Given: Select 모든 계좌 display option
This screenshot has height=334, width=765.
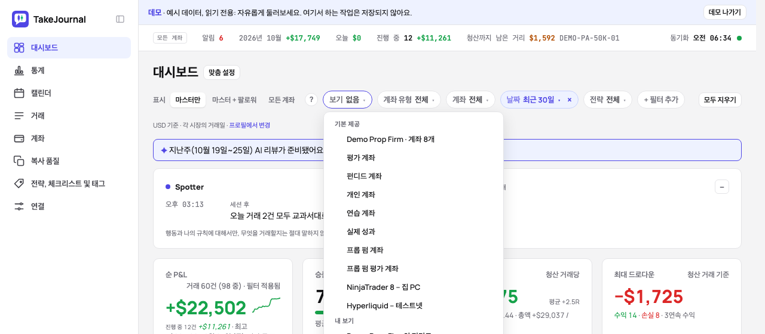Looking at the screenshot, I should click(281, 100).
